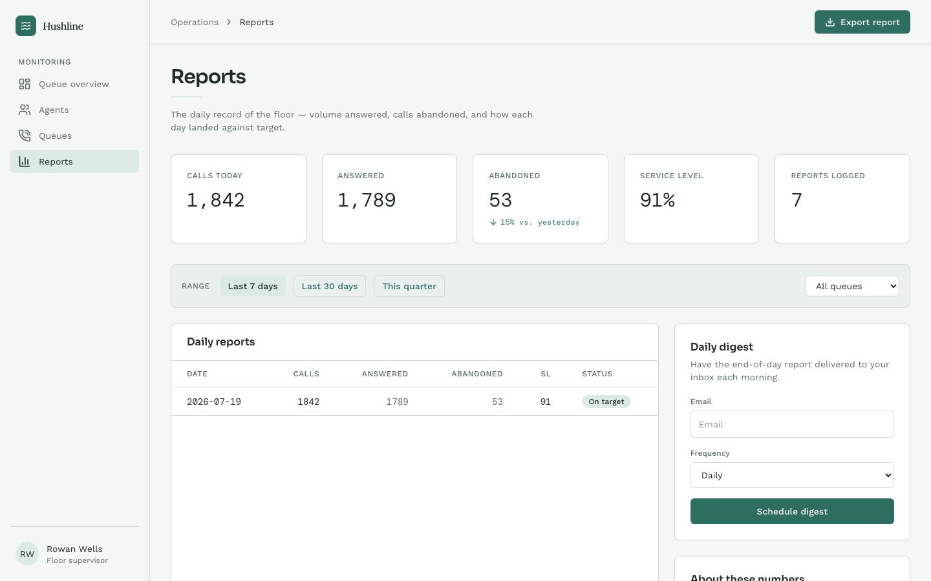Click the Queues phone icon
The width and height of the screenshot is (931, 581).
(x=25, y=136)
